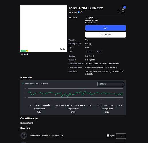This screenshot has width=148, height=143.
Task: Expand the 180 Days range dropdown
Action: 111,84
